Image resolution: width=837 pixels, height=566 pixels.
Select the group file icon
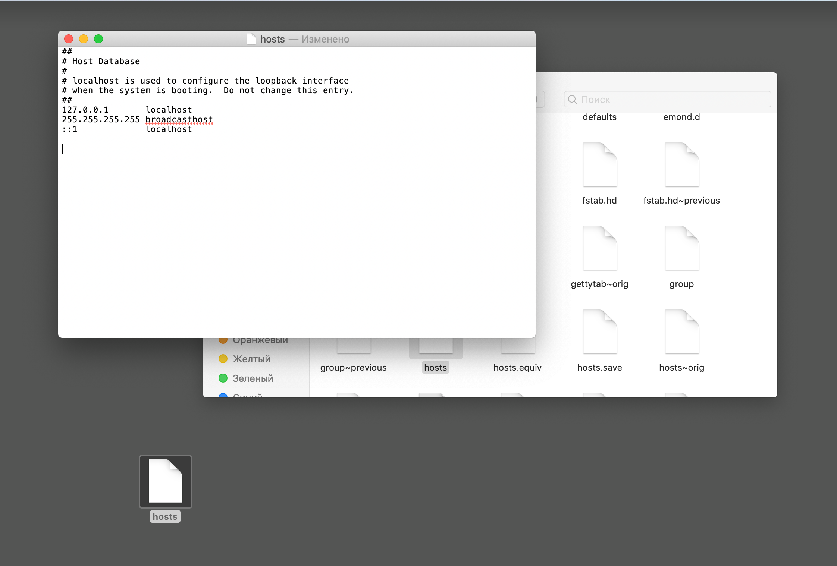click(681, 248)
